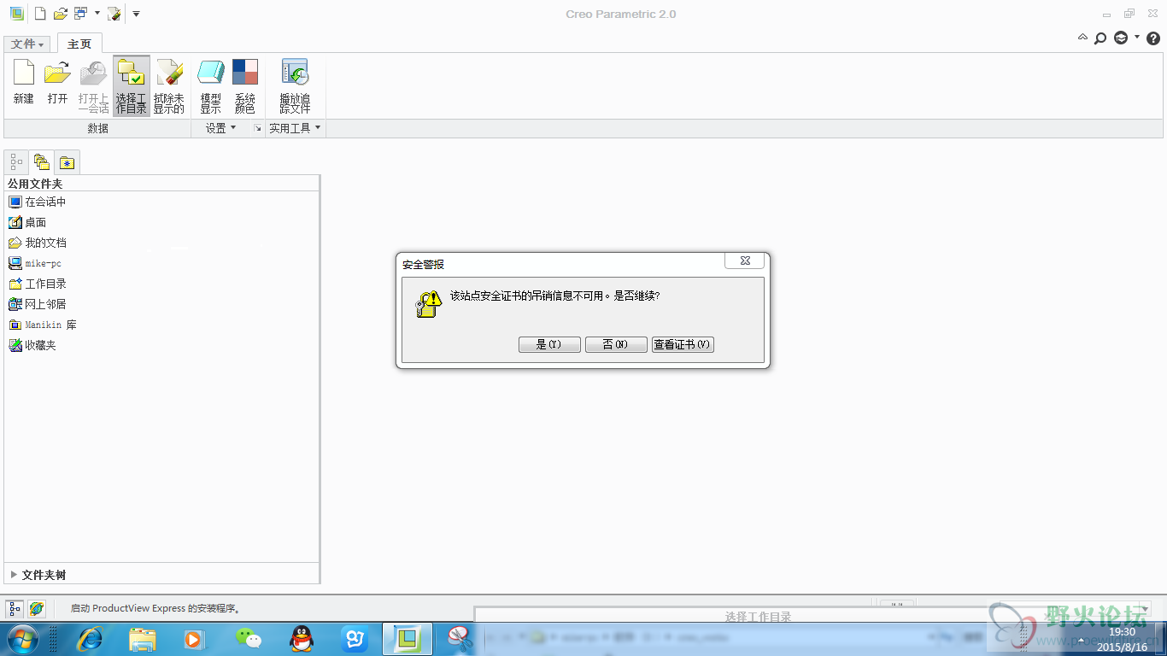Switch to the 主页 tab
1167x656 pixels.
tap(79, 44)
